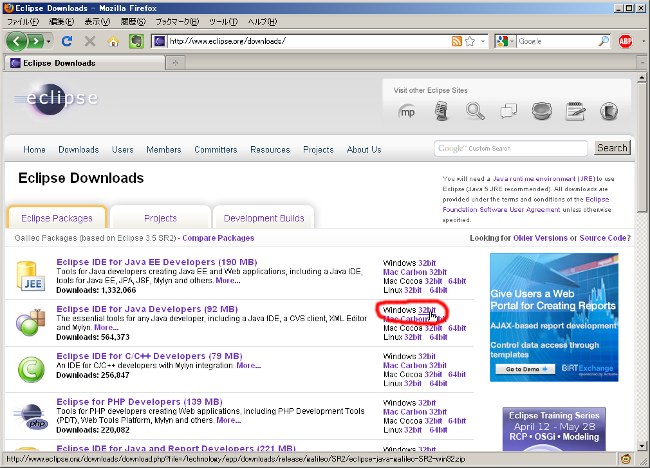650x468 pixels.
Task: Open the 履歴(S) menu
Action: coord(133,21)
